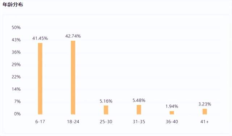
Task: Click the 41.45% data label
Action: tap(40, 38)
